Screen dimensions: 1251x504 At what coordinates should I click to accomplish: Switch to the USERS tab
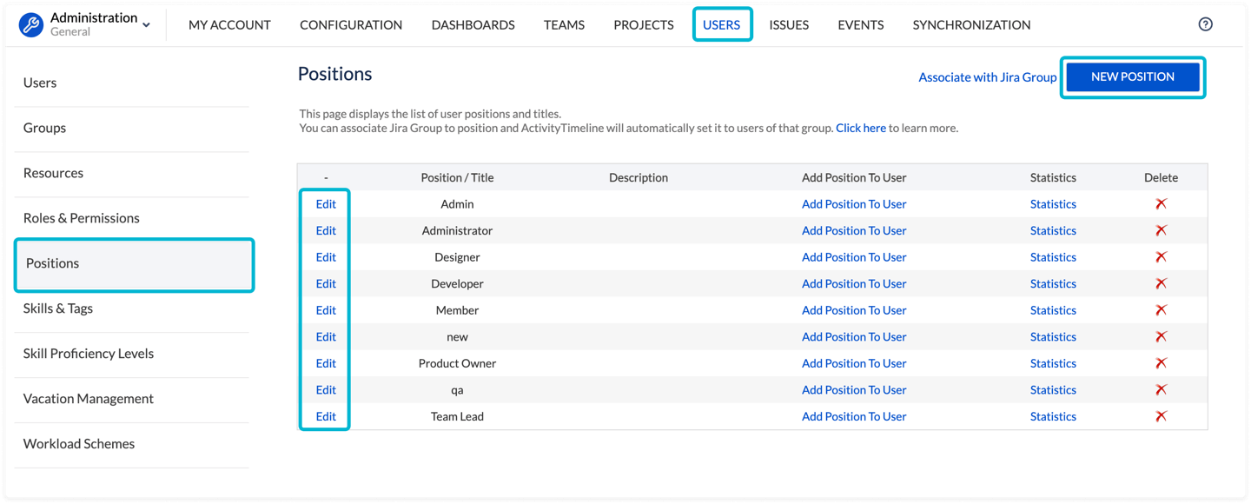pyautogui.click(x=722, y=24)
